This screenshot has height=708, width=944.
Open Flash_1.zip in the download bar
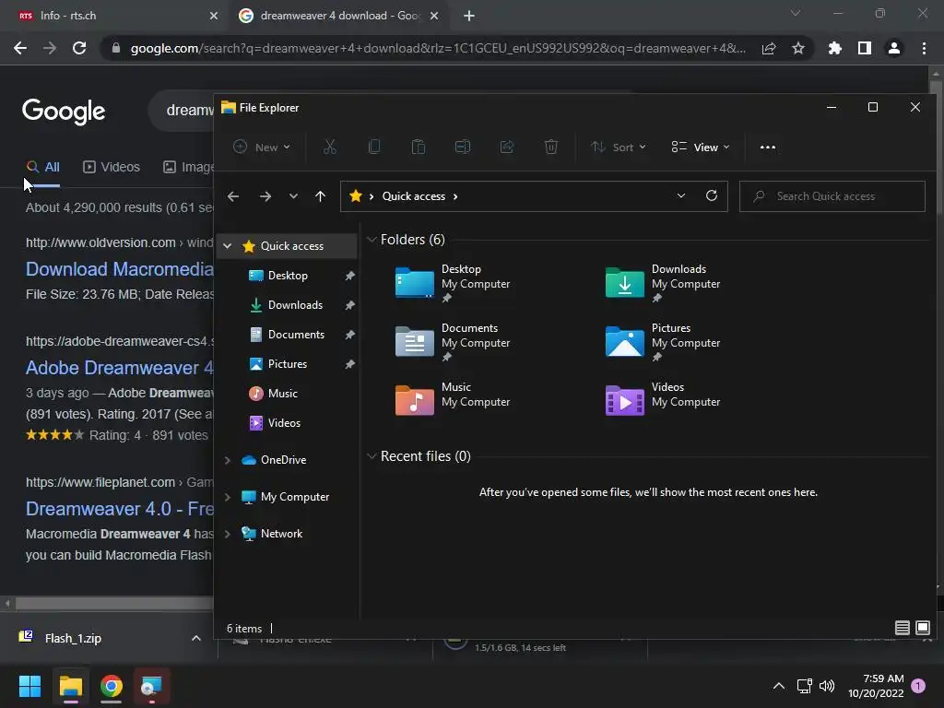[73, 638]
